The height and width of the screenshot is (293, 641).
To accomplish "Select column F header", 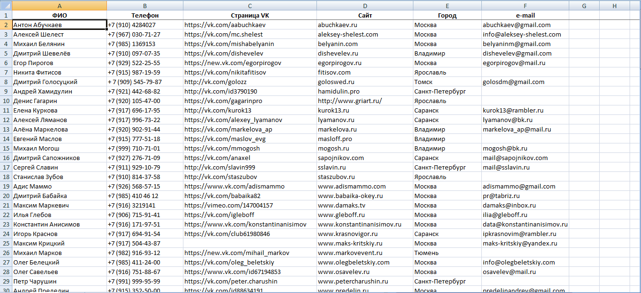I will (525, 6).
